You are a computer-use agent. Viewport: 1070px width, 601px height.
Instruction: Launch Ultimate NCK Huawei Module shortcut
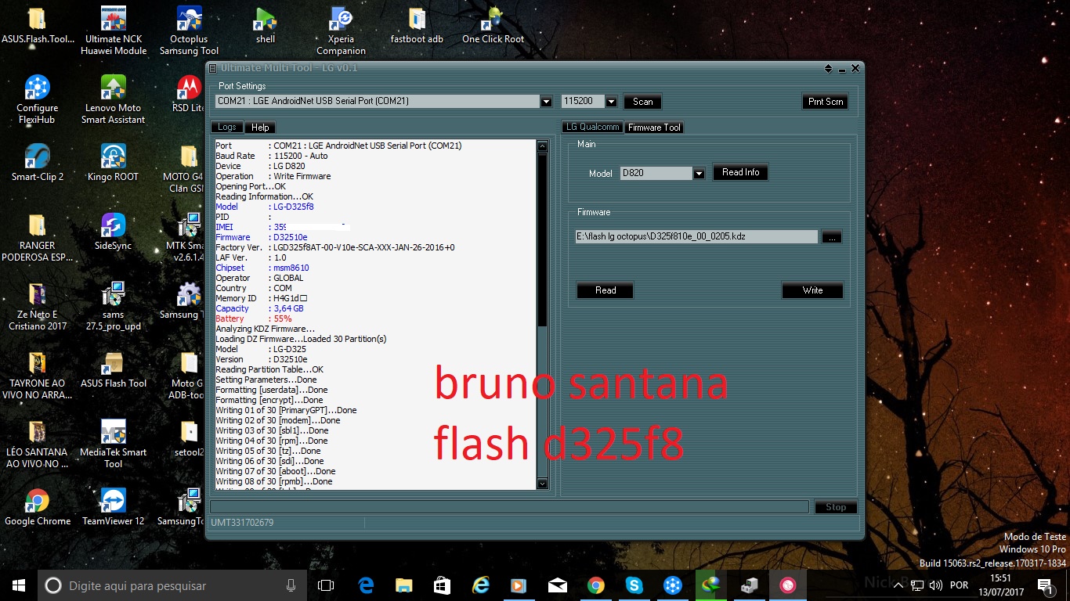tap(114, 31)
